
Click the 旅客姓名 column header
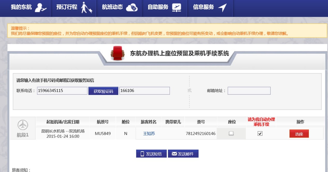149,122
